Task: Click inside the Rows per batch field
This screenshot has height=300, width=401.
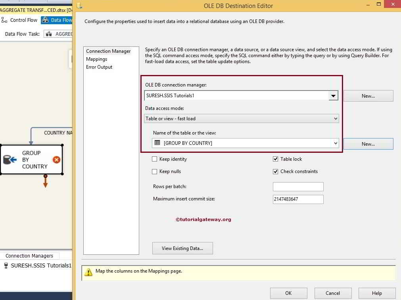Action: 298,187
